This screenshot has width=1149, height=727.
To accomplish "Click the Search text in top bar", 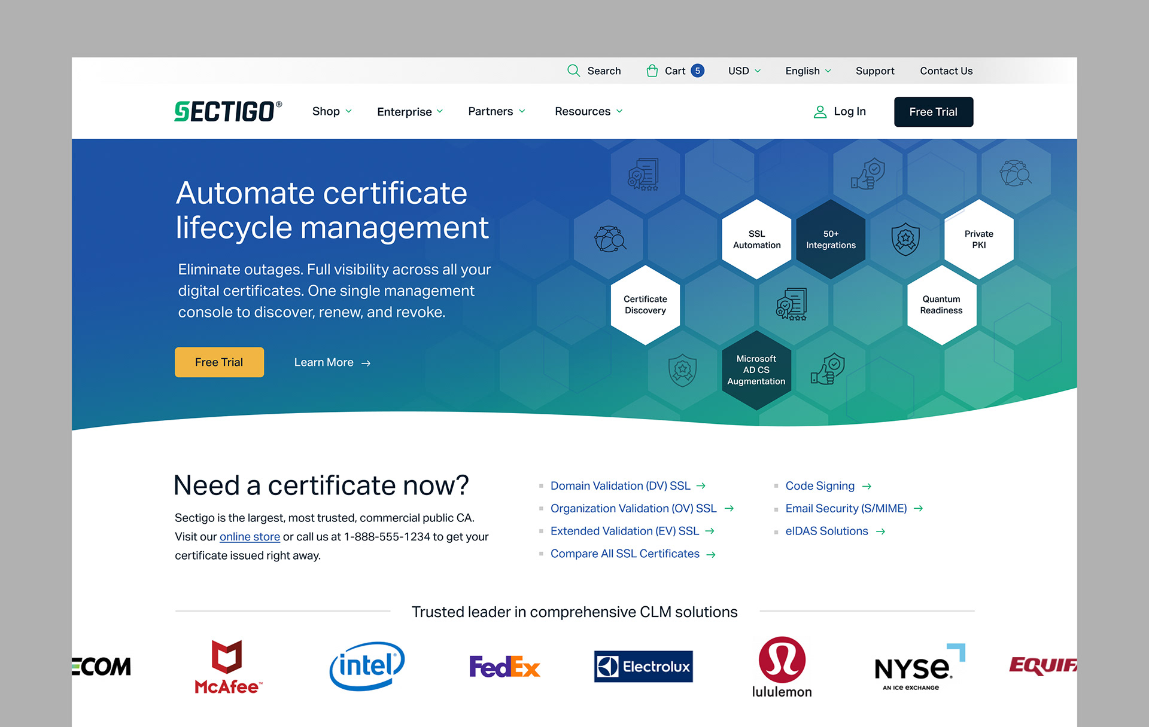I will coord(604,71).
